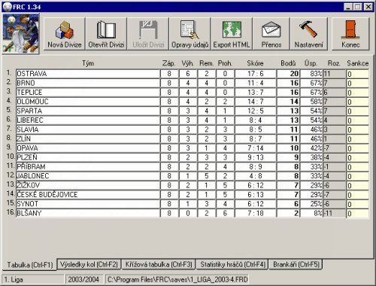Click the score cell for SLAVIA
The image size is (376, 286).
256,129
